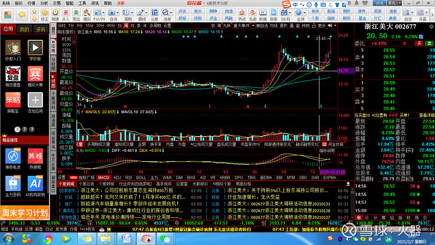Open headline 浙江美大：公司控股股东夏志生减持850万股

pos(127,191)
